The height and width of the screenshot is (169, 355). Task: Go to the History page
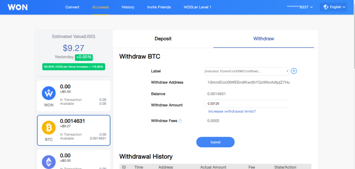click(128, 7)
